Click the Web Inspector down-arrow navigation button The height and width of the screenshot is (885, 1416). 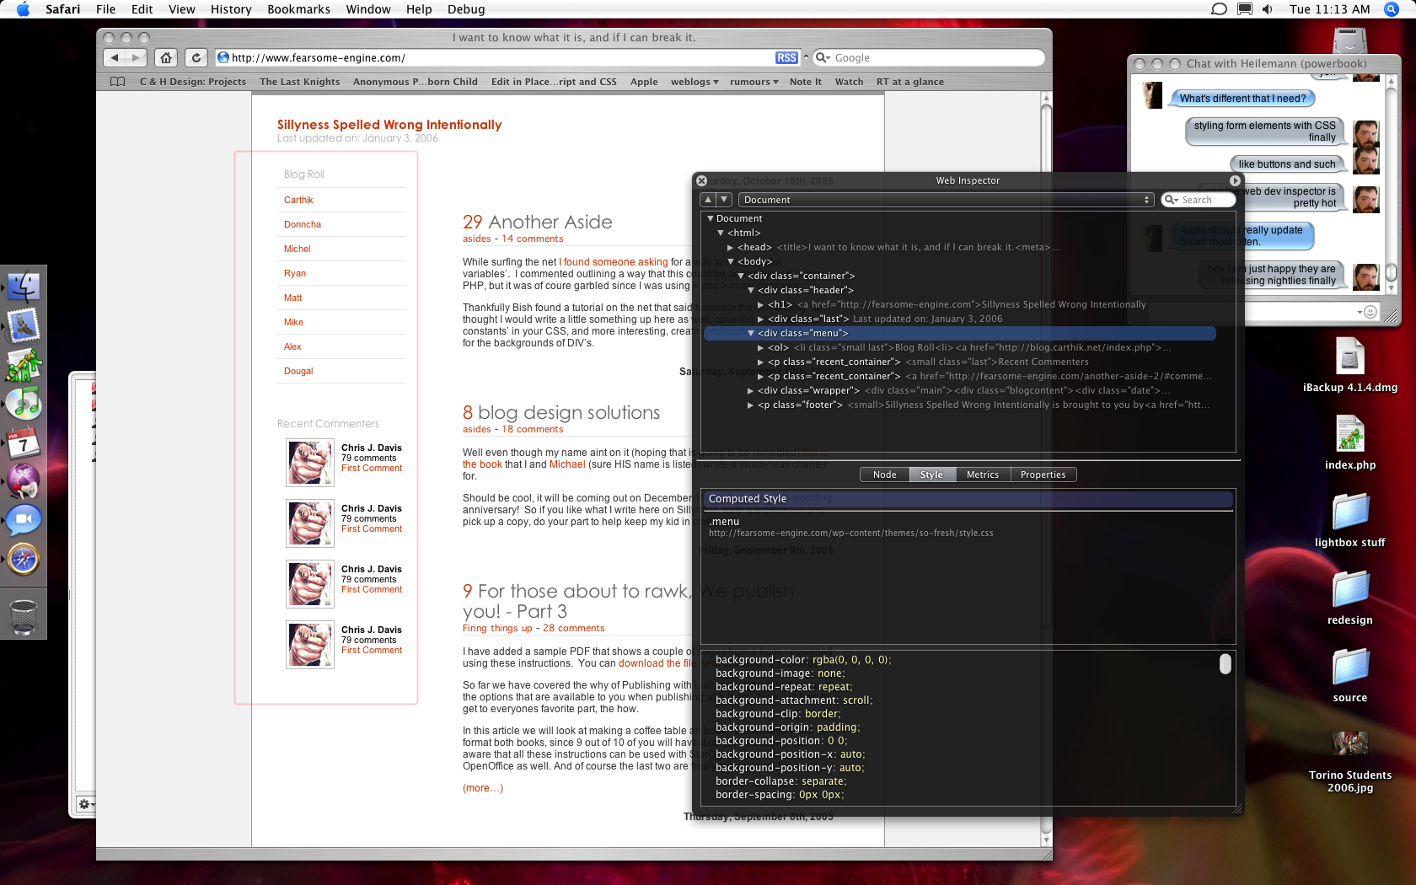click(x=724, y=200)
